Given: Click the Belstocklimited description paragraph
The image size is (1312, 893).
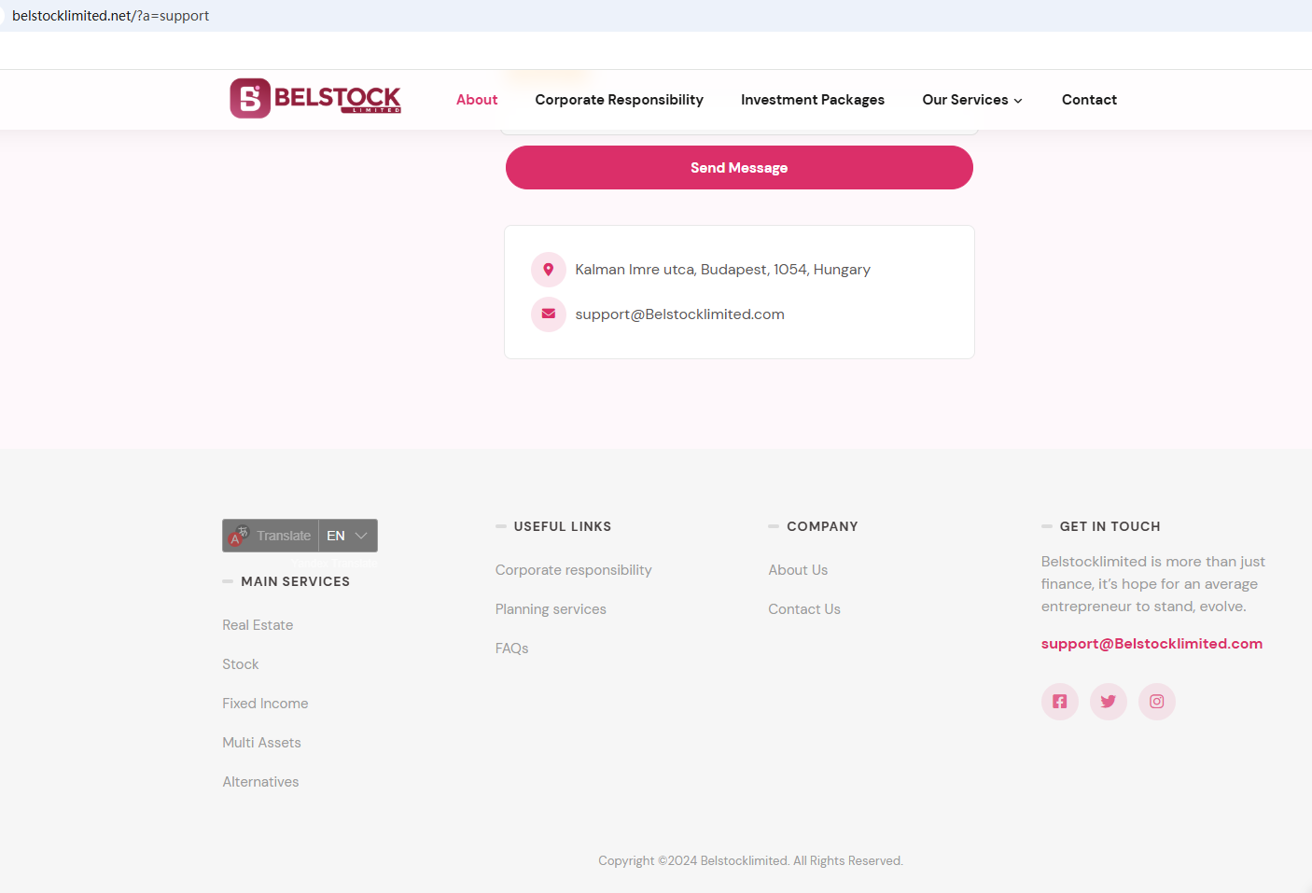Looking at the screenshot, I should pyautogui.click(x=1153, y=584).
